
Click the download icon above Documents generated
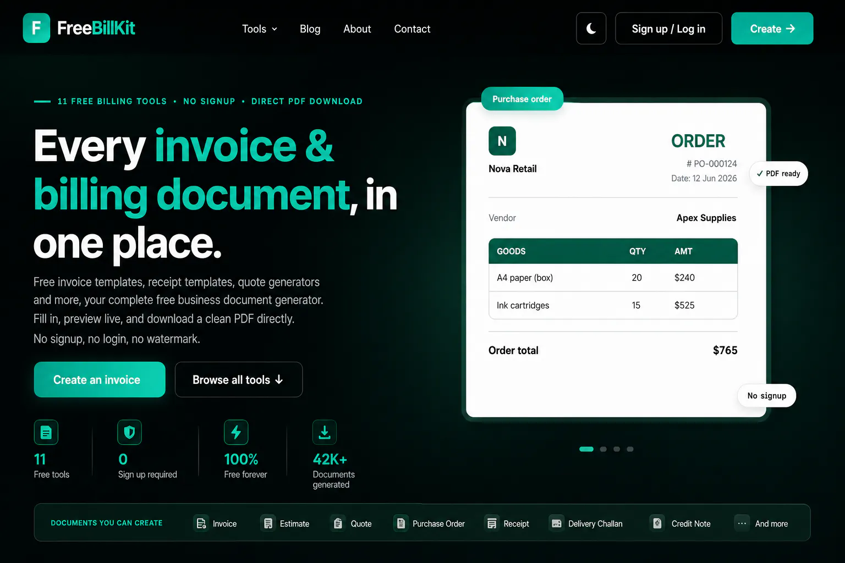click(325, 433)
